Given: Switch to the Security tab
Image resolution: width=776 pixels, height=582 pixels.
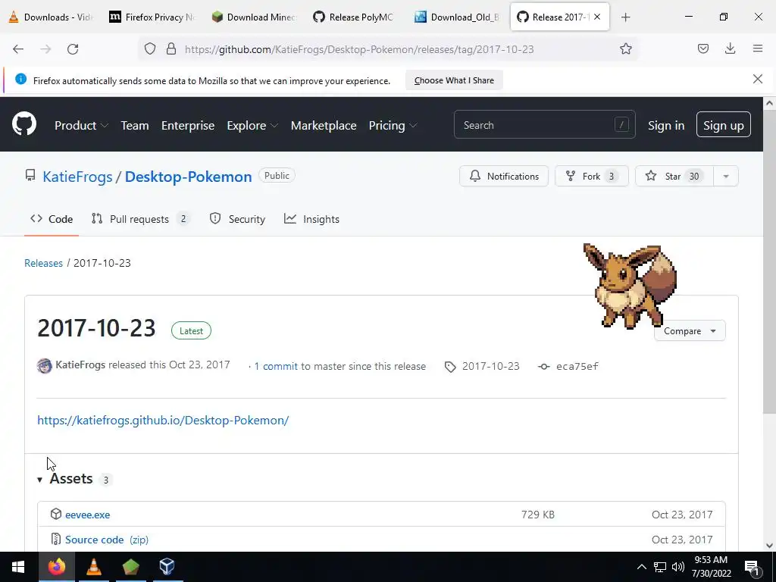Looking at the screenshot, I should pyautogui.click(x=237, y=219).
